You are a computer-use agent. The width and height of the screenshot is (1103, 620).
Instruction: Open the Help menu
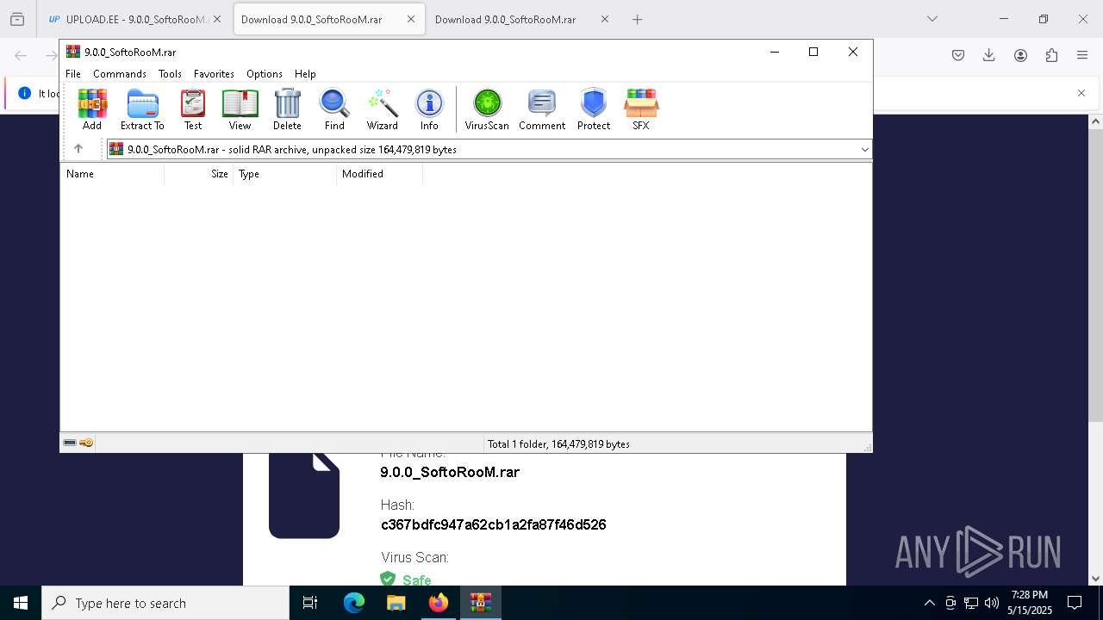(x=305, y=74)
